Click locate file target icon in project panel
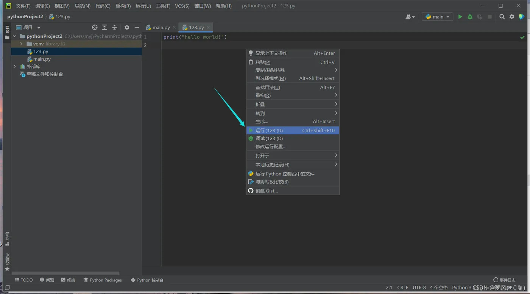 click(x=95, y=27)
